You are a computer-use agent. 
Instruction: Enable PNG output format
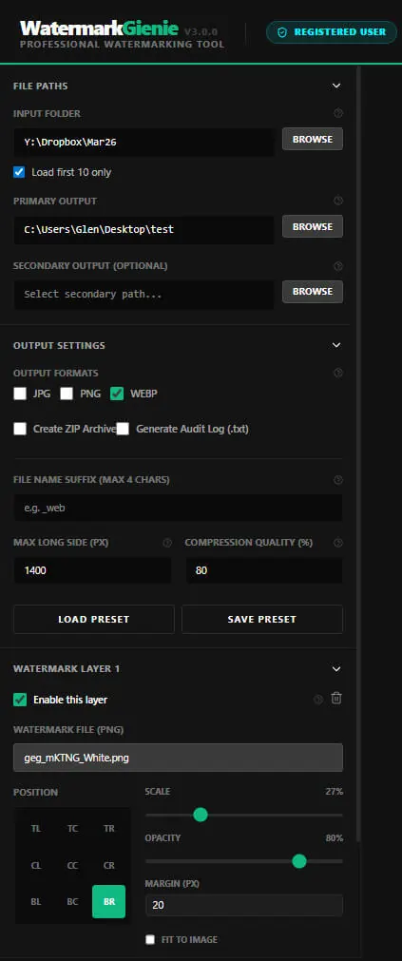[67, 394]
